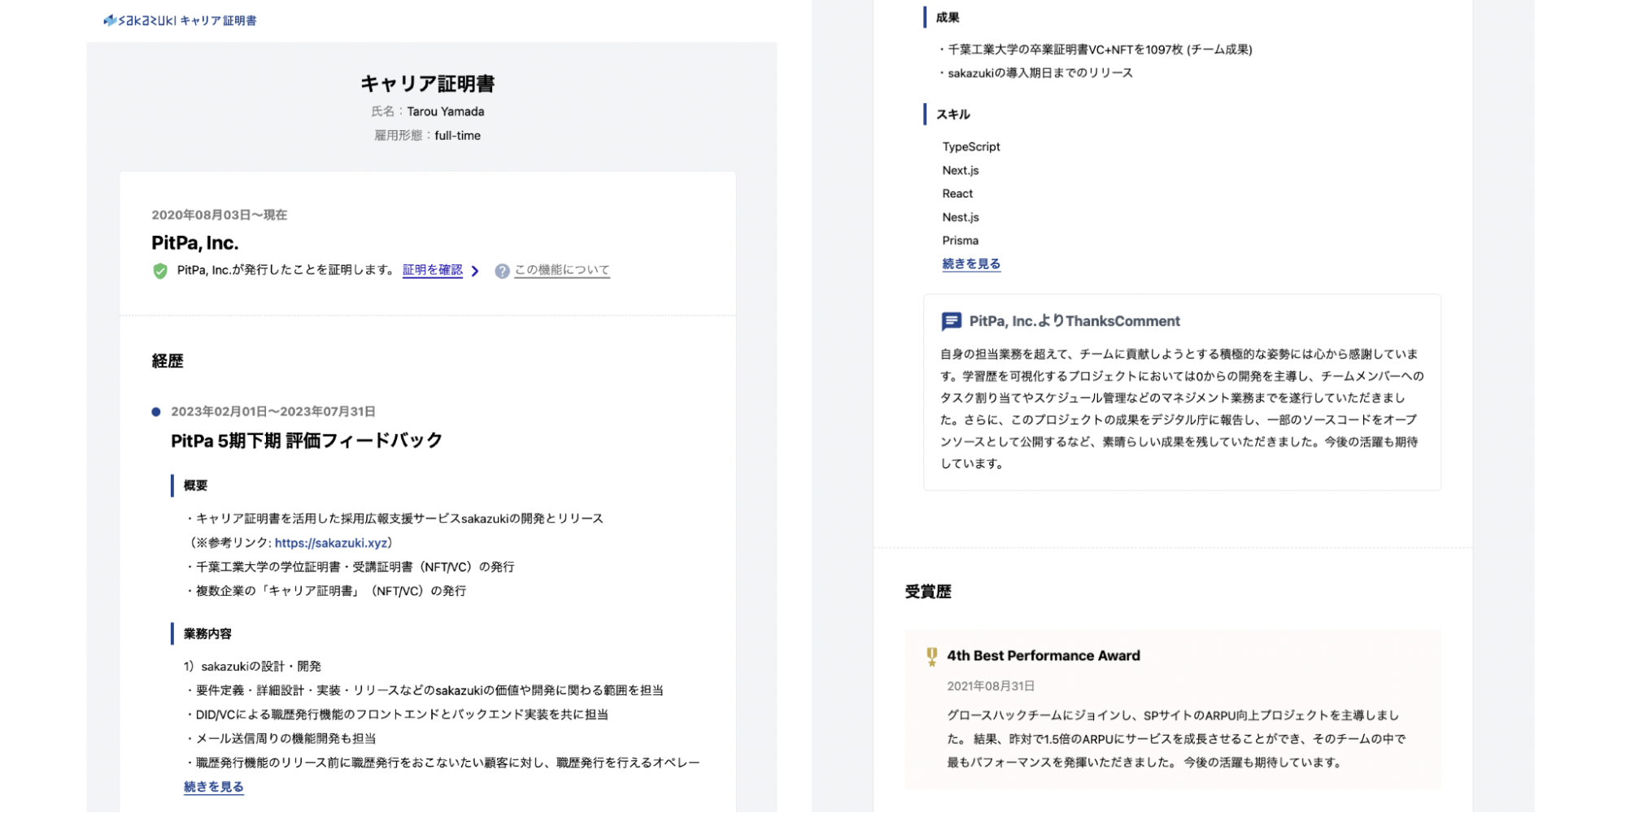Expand 続きを見る under 業務内容

click(x=214, y=787)
